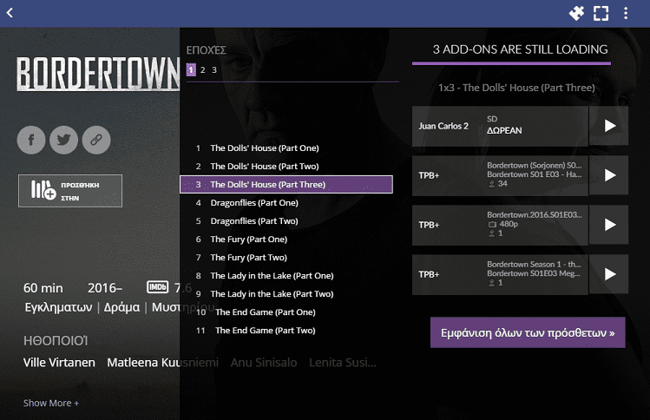Open The Lady in the Lake (Part Two)
The width and height of the screenshot is (650, 420).
[x=286, y=294]
